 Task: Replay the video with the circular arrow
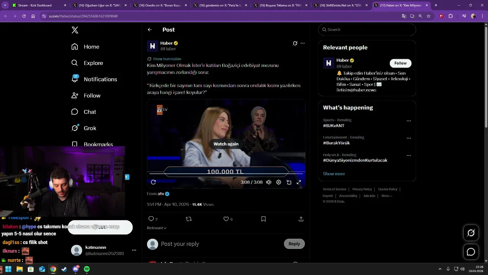(x=153, y=182)
